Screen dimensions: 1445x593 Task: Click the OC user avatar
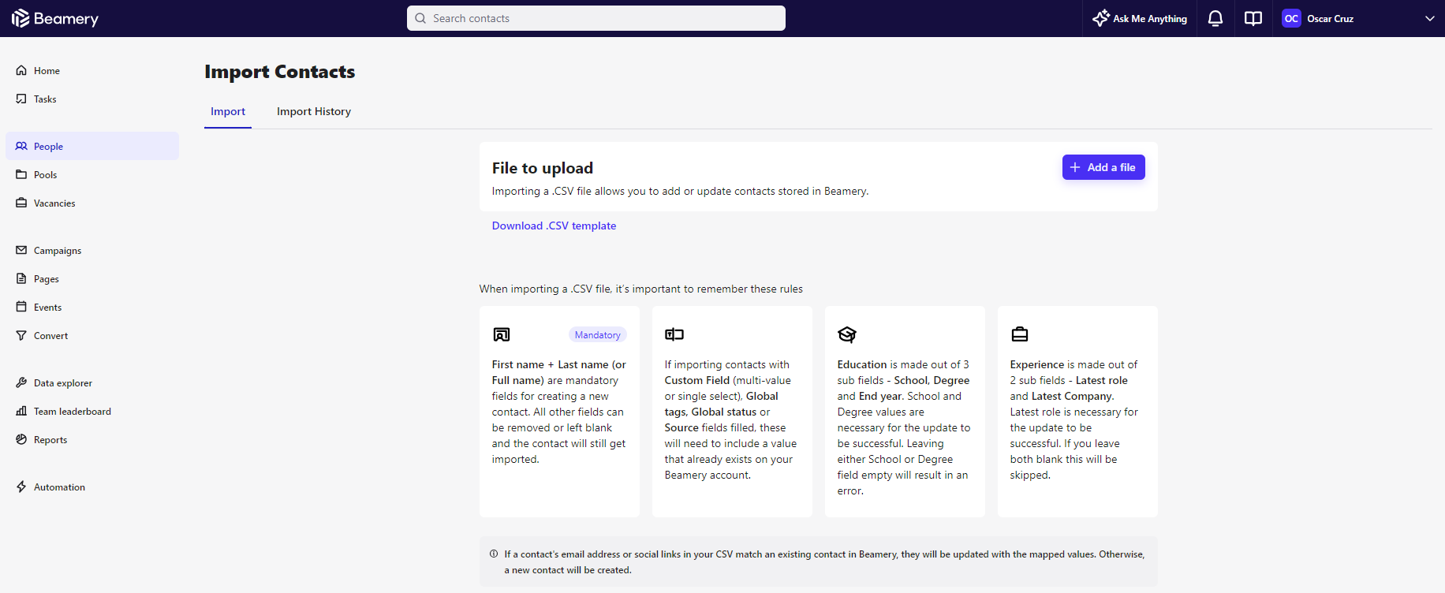[1291, 18]
